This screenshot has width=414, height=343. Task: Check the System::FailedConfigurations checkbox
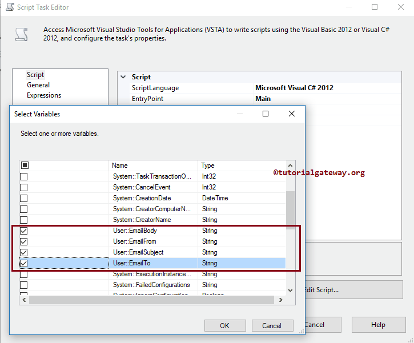tap(24, 285)
